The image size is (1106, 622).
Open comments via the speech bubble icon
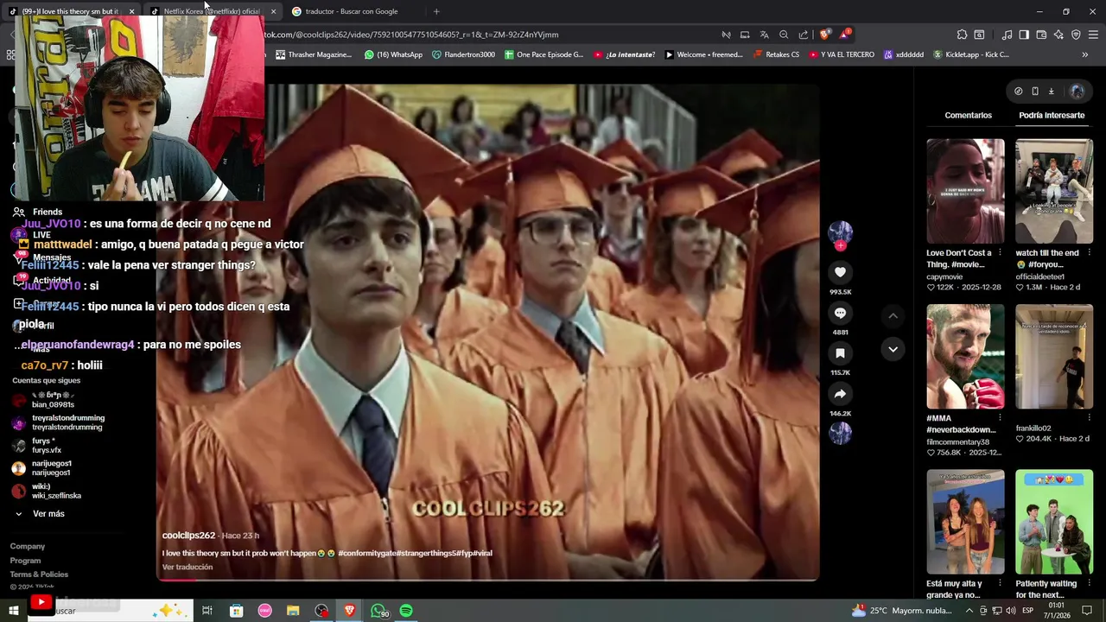click(840, 313)
